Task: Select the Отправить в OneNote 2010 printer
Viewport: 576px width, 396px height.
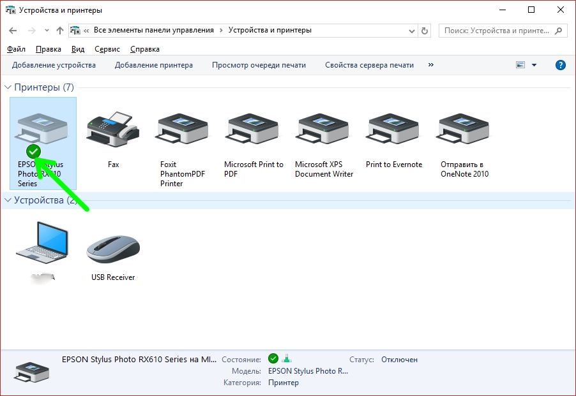Action: click(464, 128)
